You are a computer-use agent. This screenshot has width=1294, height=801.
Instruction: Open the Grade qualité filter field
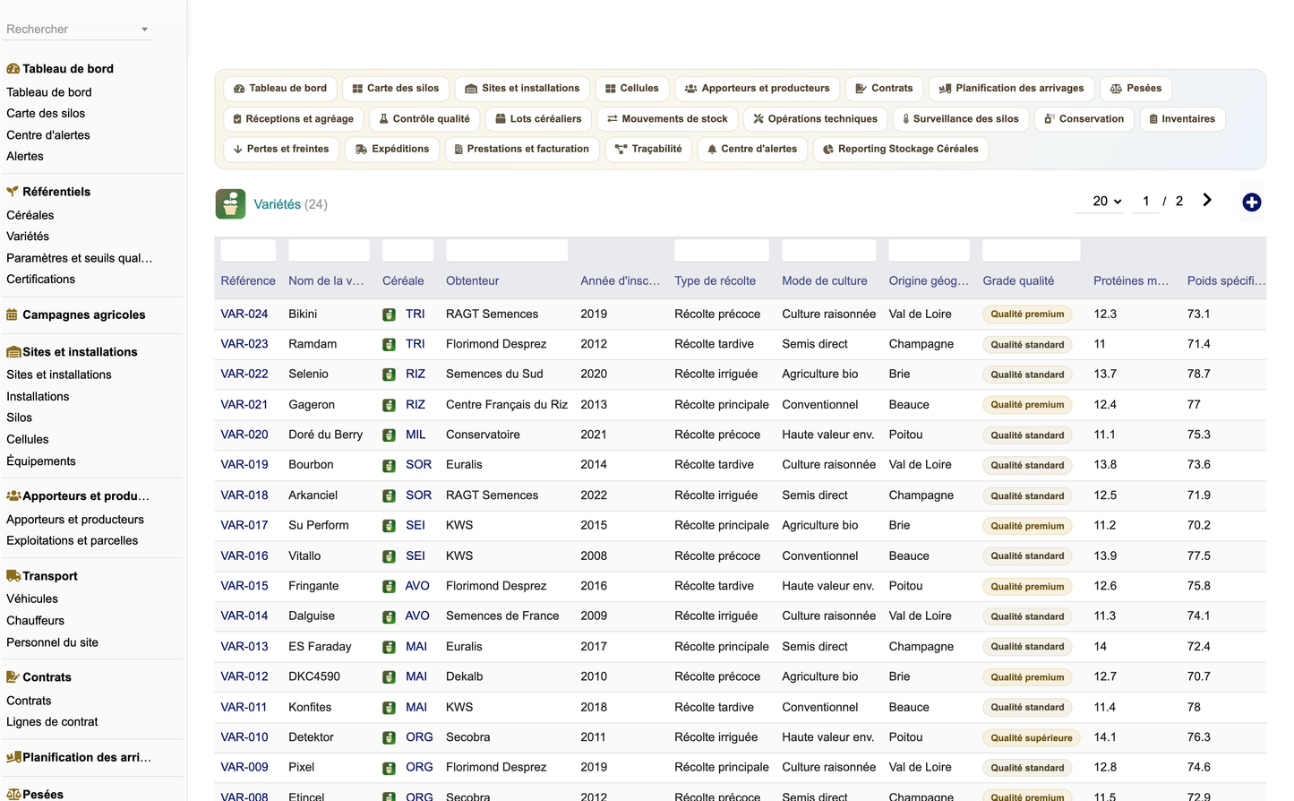1031,250
